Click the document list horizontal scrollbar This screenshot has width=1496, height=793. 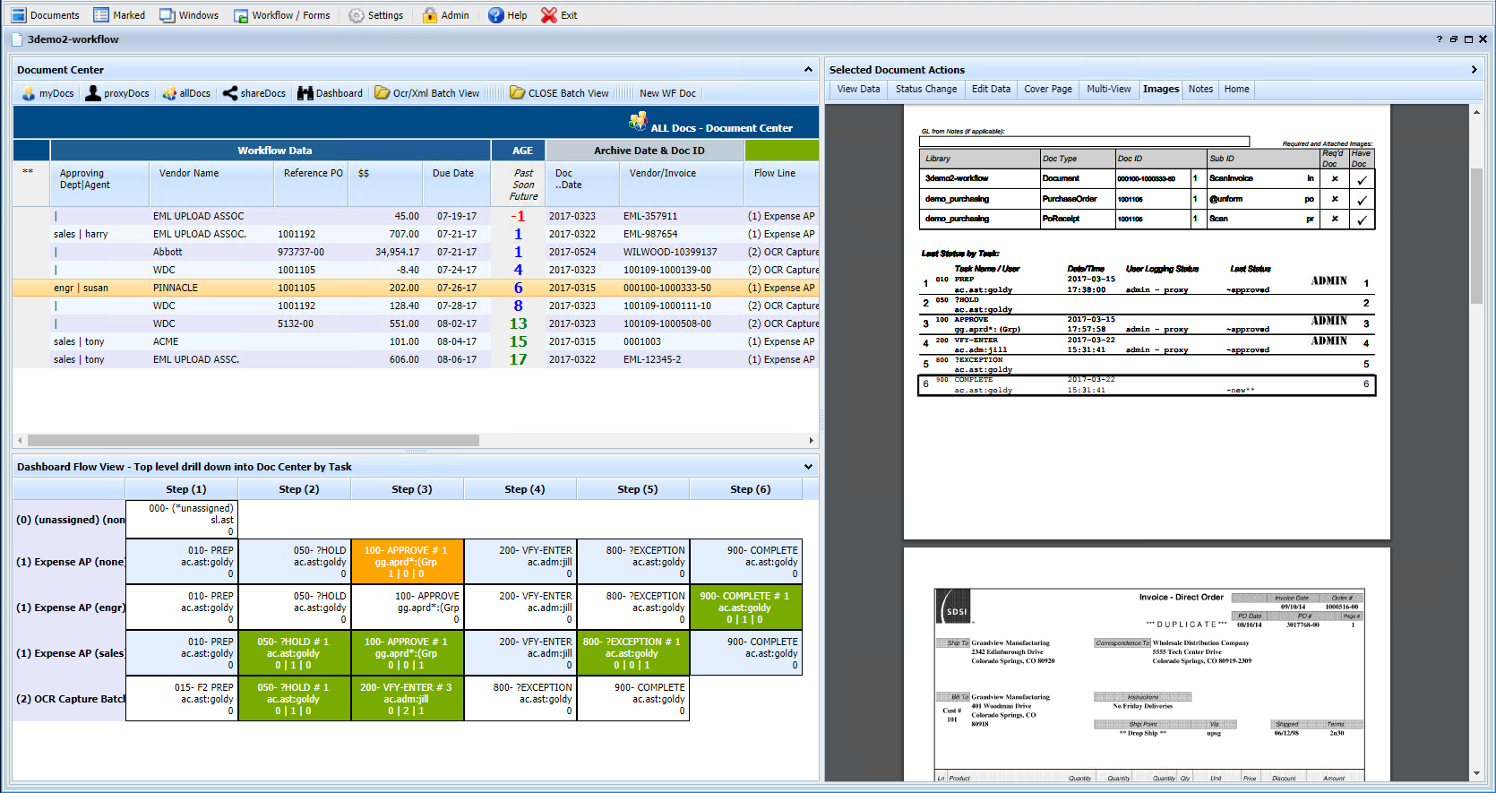254,440
